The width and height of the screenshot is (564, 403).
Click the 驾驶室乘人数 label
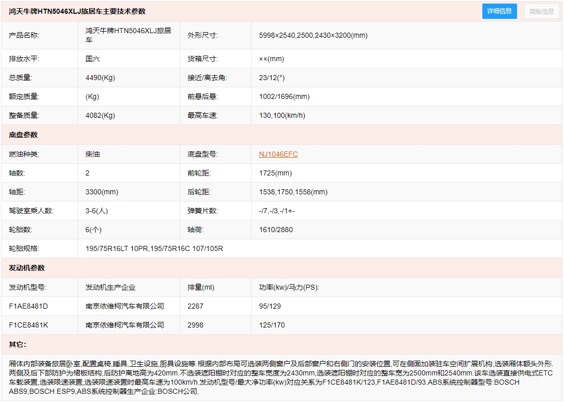(x=31, y=211)
